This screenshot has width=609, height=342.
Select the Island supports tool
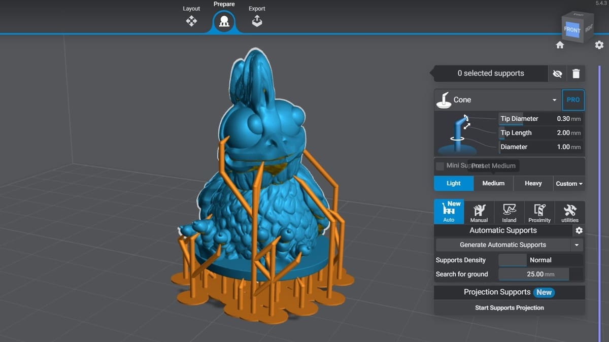point(509,213)
